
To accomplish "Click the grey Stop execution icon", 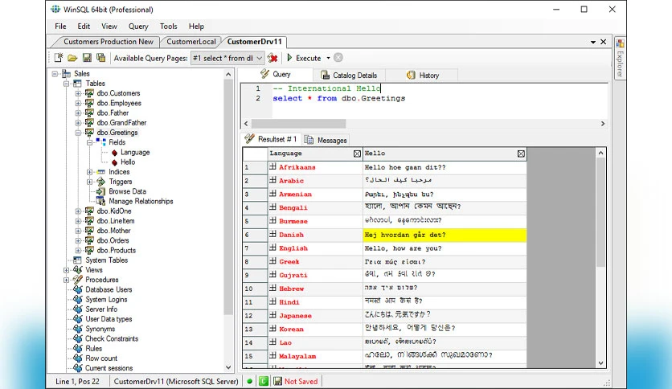I will tap(338, 58).
